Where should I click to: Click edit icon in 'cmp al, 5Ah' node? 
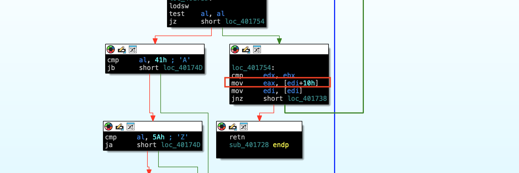click(x=120, y=127)
